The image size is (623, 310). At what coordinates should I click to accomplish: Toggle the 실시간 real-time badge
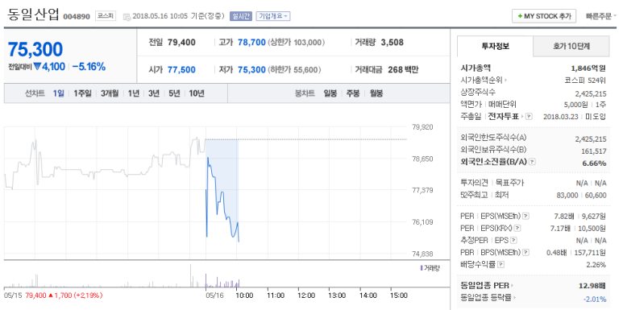[241, 16]
